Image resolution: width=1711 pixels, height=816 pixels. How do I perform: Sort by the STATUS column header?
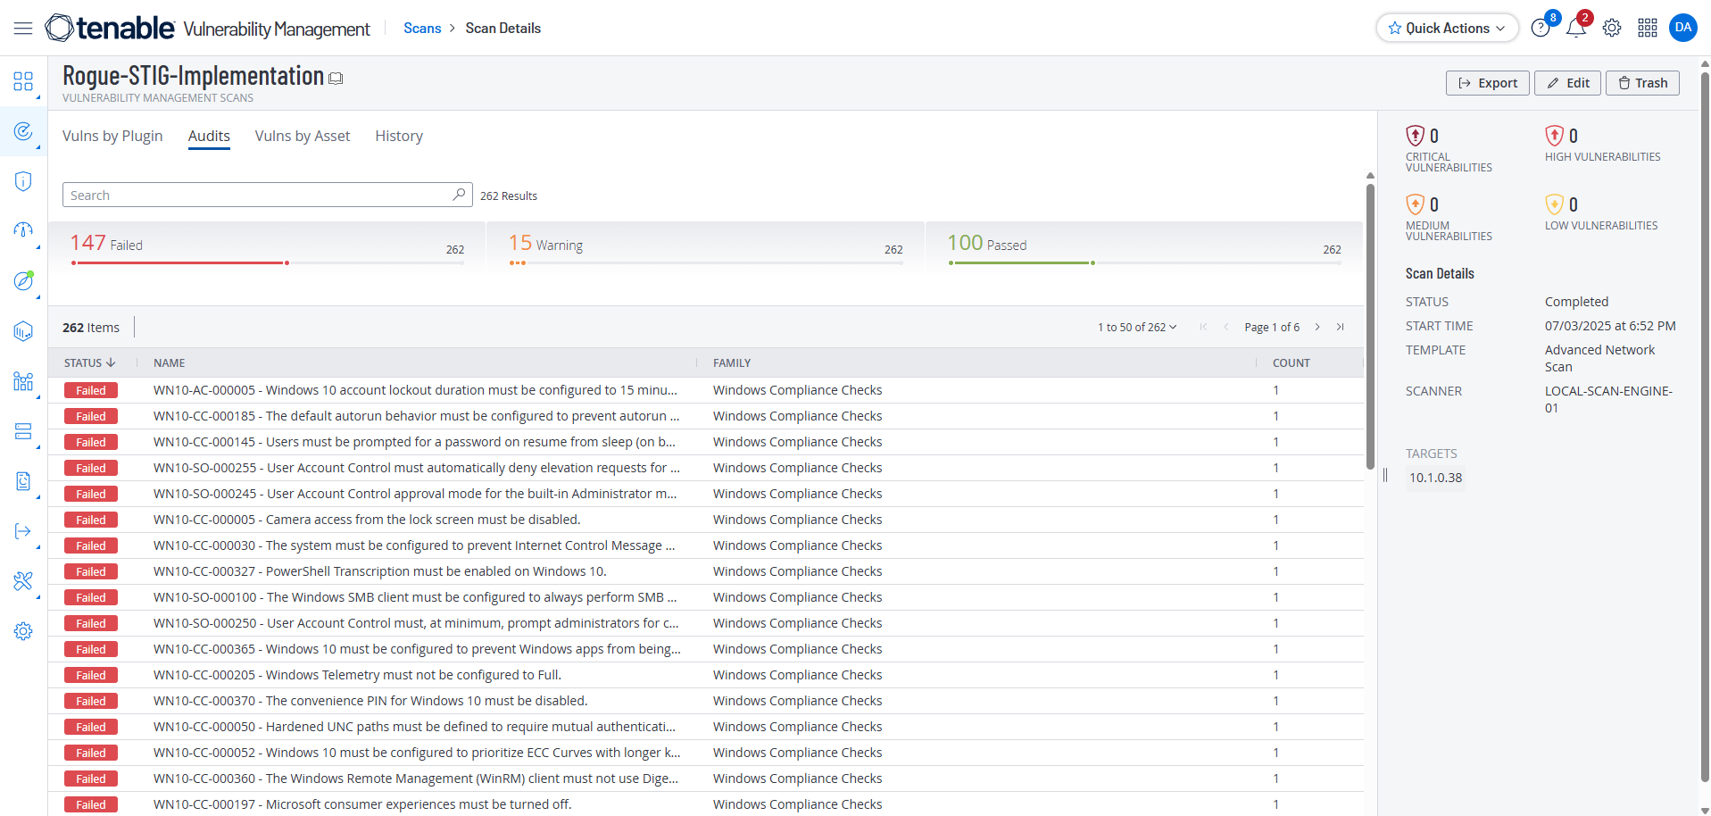coord(89,362)
